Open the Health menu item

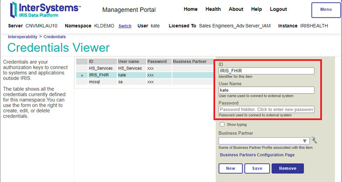[x=213, y=9]
